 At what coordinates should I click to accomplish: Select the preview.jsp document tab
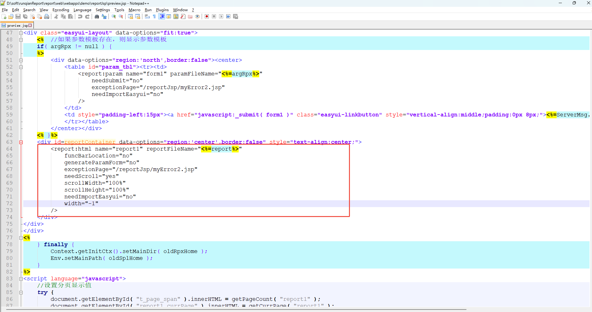(17, 25)
